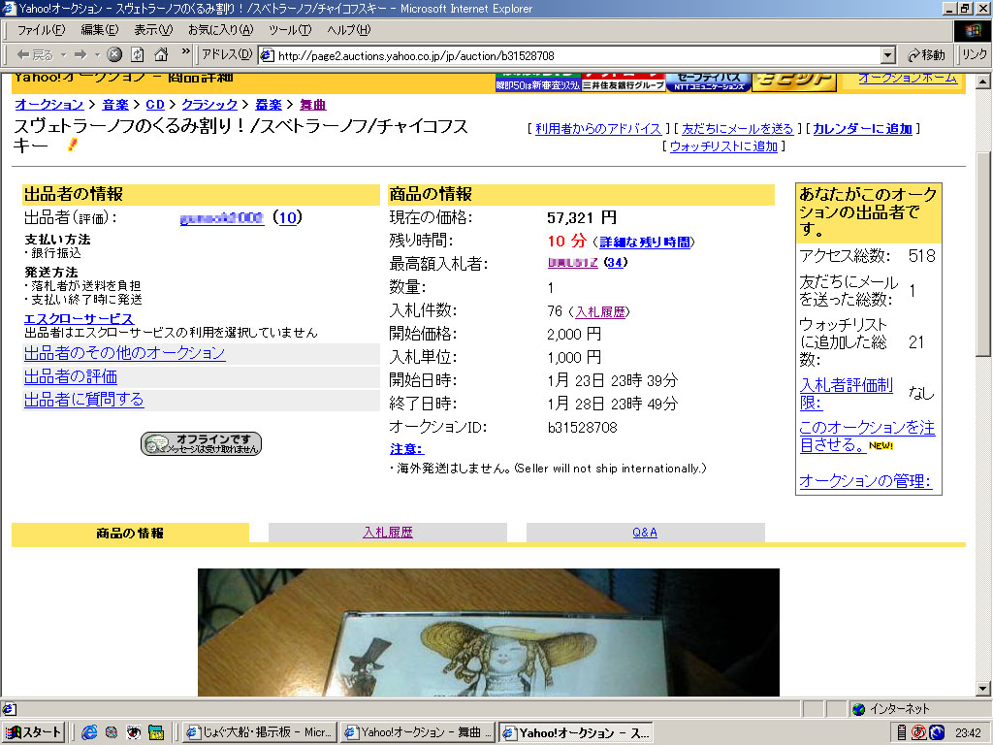993x745 pixels.
Task: Switch to じょぐ大船・掲示板 taskbar window
Action: click(260, 732)
